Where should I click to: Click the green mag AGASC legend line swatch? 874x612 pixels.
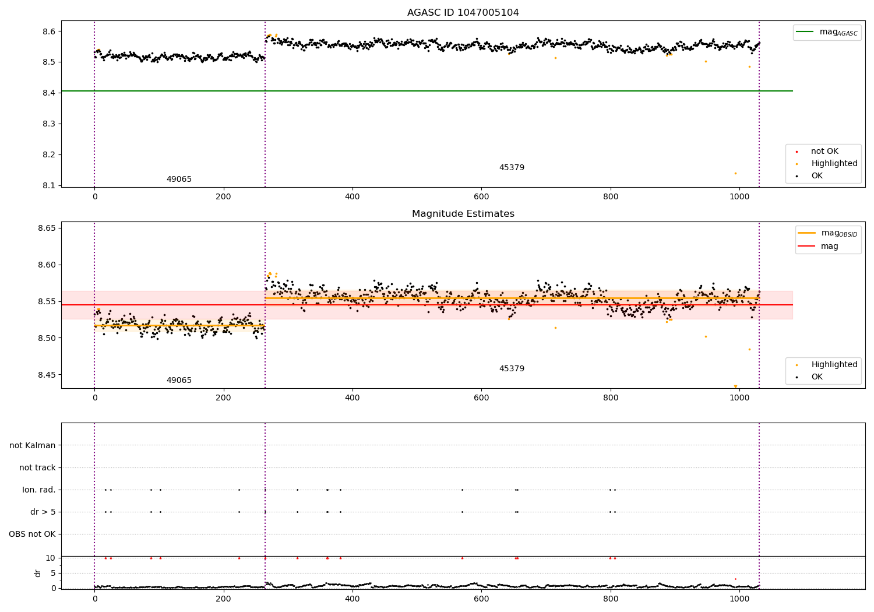point(805,32)
